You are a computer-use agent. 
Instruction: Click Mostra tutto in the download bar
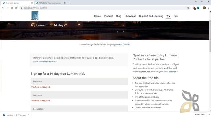click(200, 115)
